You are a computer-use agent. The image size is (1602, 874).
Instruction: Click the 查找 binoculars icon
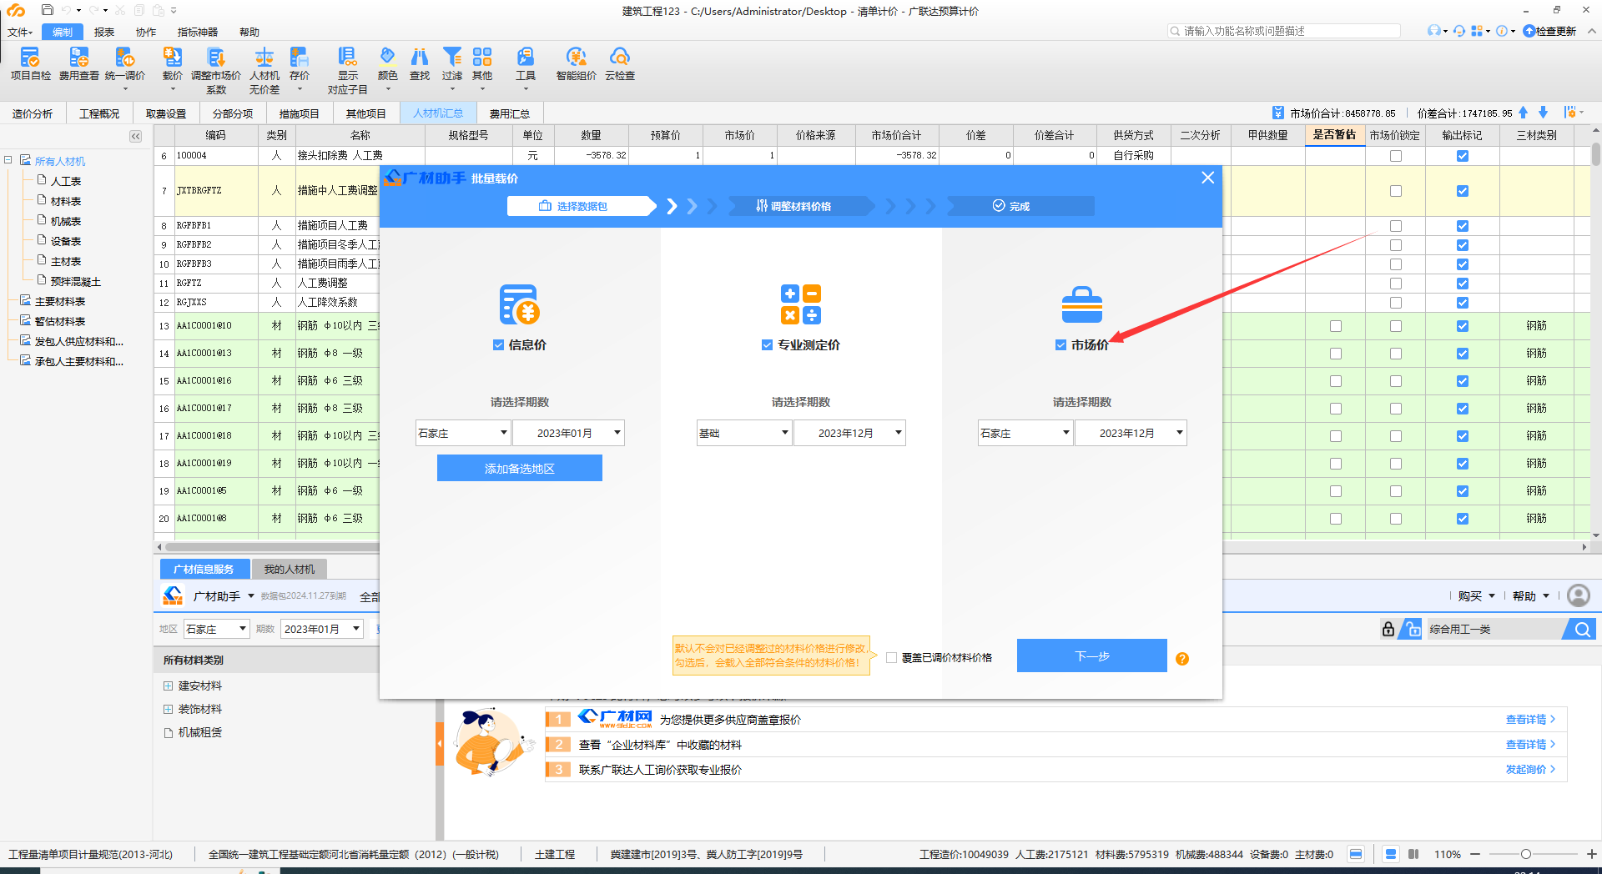coord(420,64)
